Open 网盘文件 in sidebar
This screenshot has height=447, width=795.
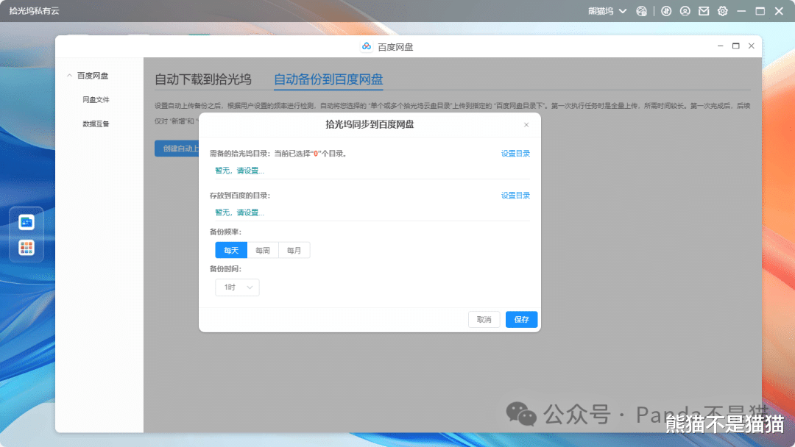(96, 100)
